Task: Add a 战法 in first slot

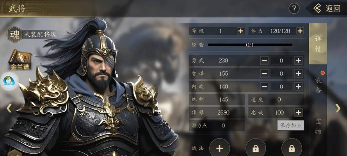Action: tap(219, 148)
